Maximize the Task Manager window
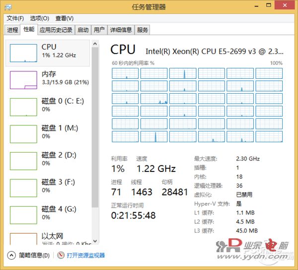Image resolution: width=298 pixels, height=270 pixels. 269,5
